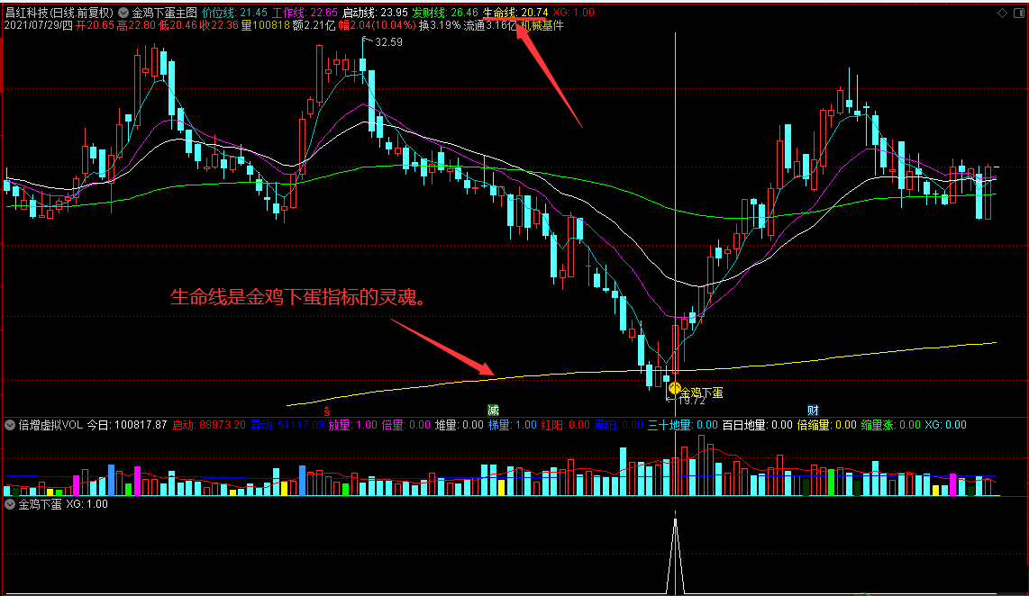The image size is (1029, 596).
Task: Click the 今日: 100817.87 volume value
Action: pyautogui.click(x=127, y=425)
